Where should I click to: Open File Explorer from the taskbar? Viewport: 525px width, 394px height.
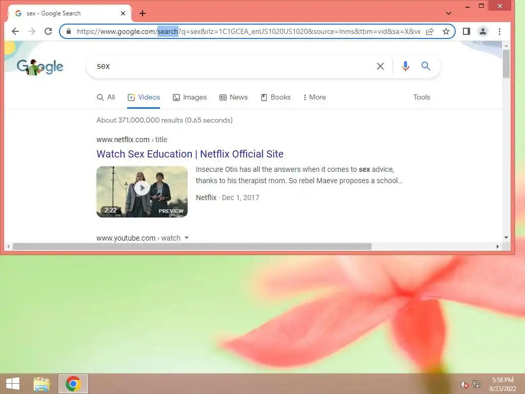(42, 384)
